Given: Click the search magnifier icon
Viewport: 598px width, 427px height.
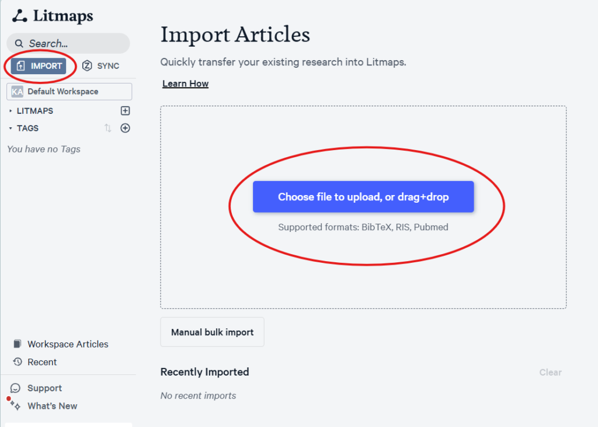Looking at the screenshot, I should (x=19, y=43).
